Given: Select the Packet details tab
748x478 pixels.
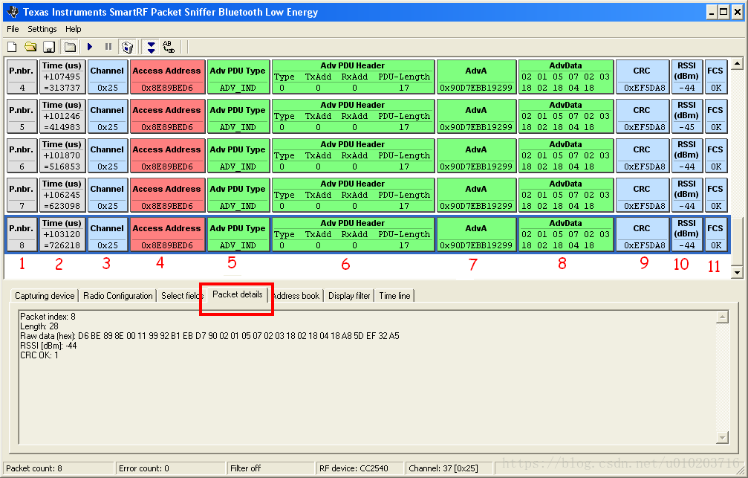Looking at the screenshot, I should tap(237, 294).
